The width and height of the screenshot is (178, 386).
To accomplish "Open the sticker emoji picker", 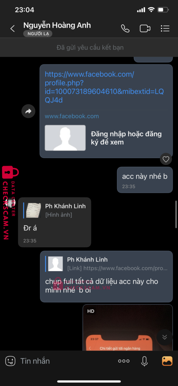I will tap(10, 361).
